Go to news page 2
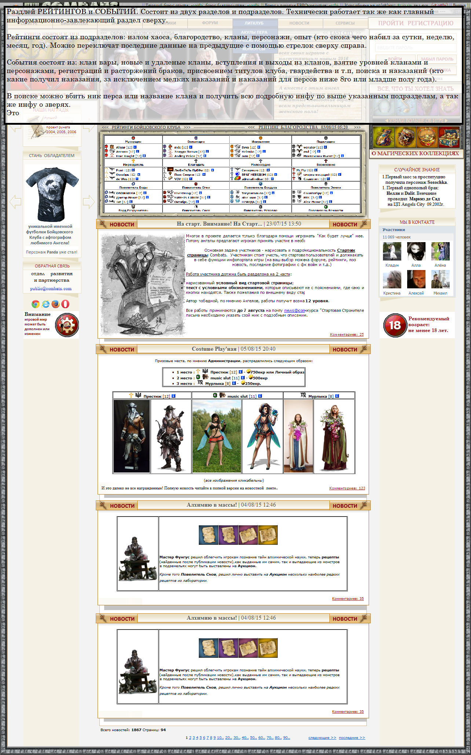 [x=190, y=738]
